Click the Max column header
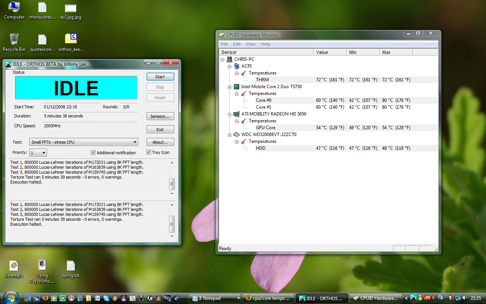 (x=396, y=52)
